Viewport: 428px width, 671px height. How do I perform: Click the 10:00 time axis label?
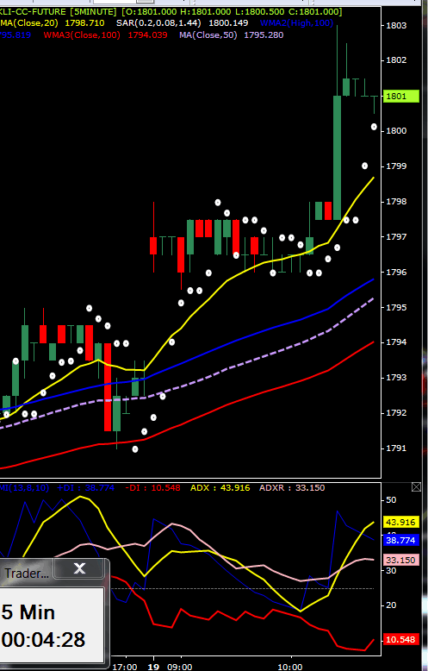pos(290,667)
